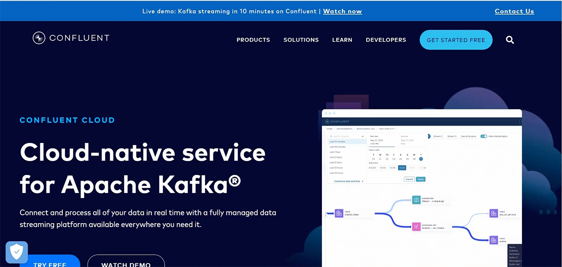562x267 pixels.
Task: Select the Connector Object backup node icon
Action: click(416, 200)
